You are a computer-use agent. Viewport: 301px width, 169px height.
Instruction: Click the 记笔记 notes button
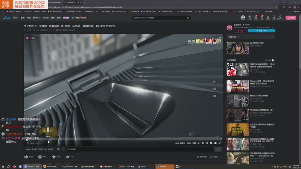(214, 157)
